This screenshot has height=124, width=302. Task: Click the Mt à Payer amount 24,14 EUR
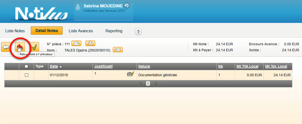224,50
